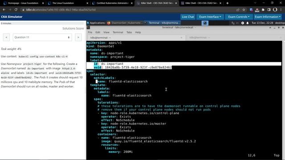Select the Terminal taskbar window button
Image resolution: width=285 pixels, height=160 pixels.
(x=162, y=23)
